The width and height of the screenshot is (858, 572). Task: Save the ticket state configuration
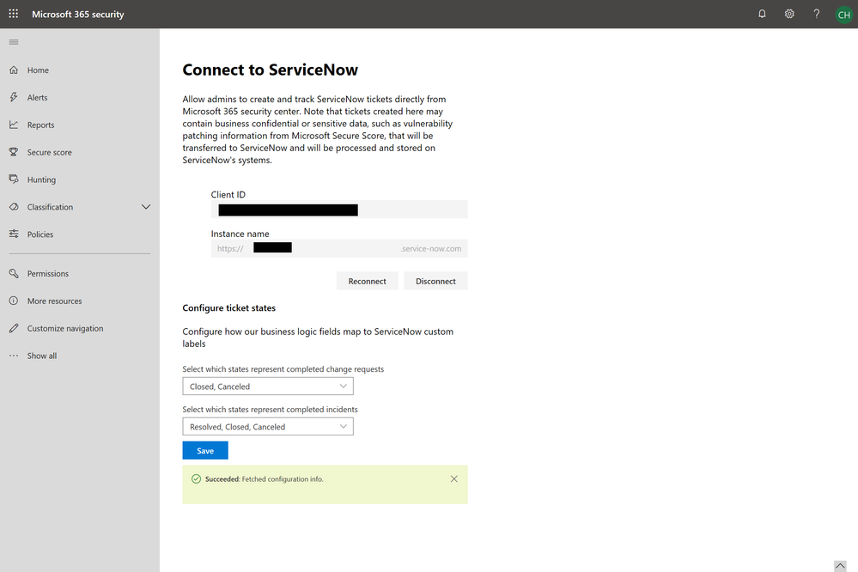coord(205,451)
